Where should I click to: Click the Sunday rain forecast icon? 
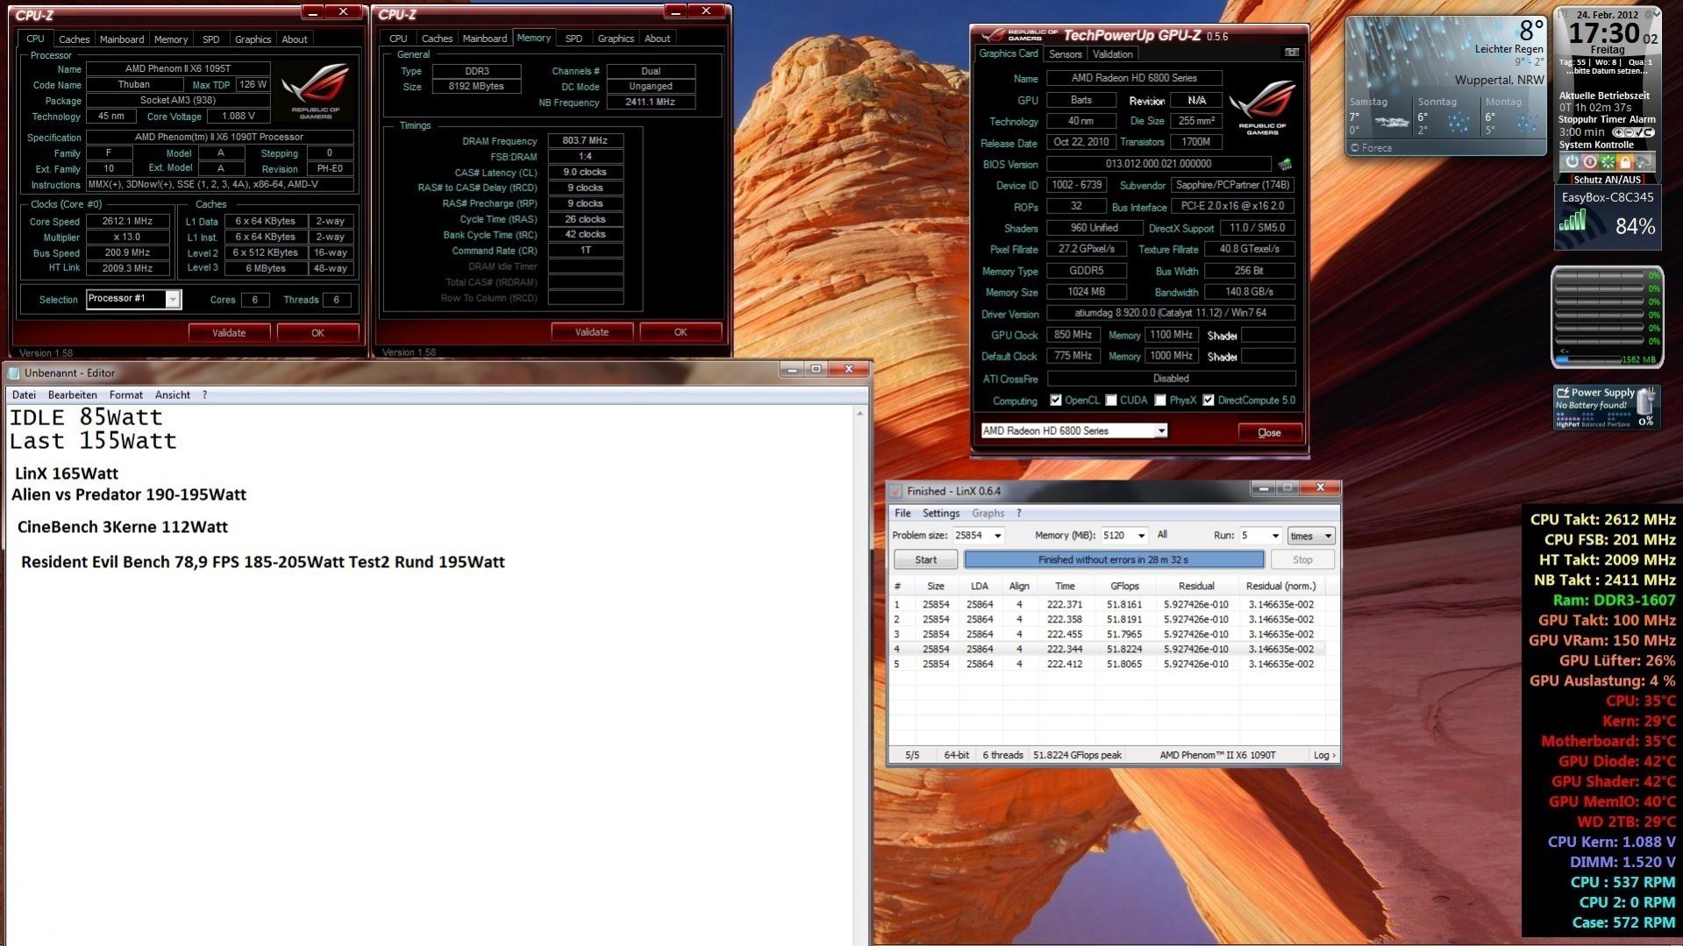tap(1458, 122)
